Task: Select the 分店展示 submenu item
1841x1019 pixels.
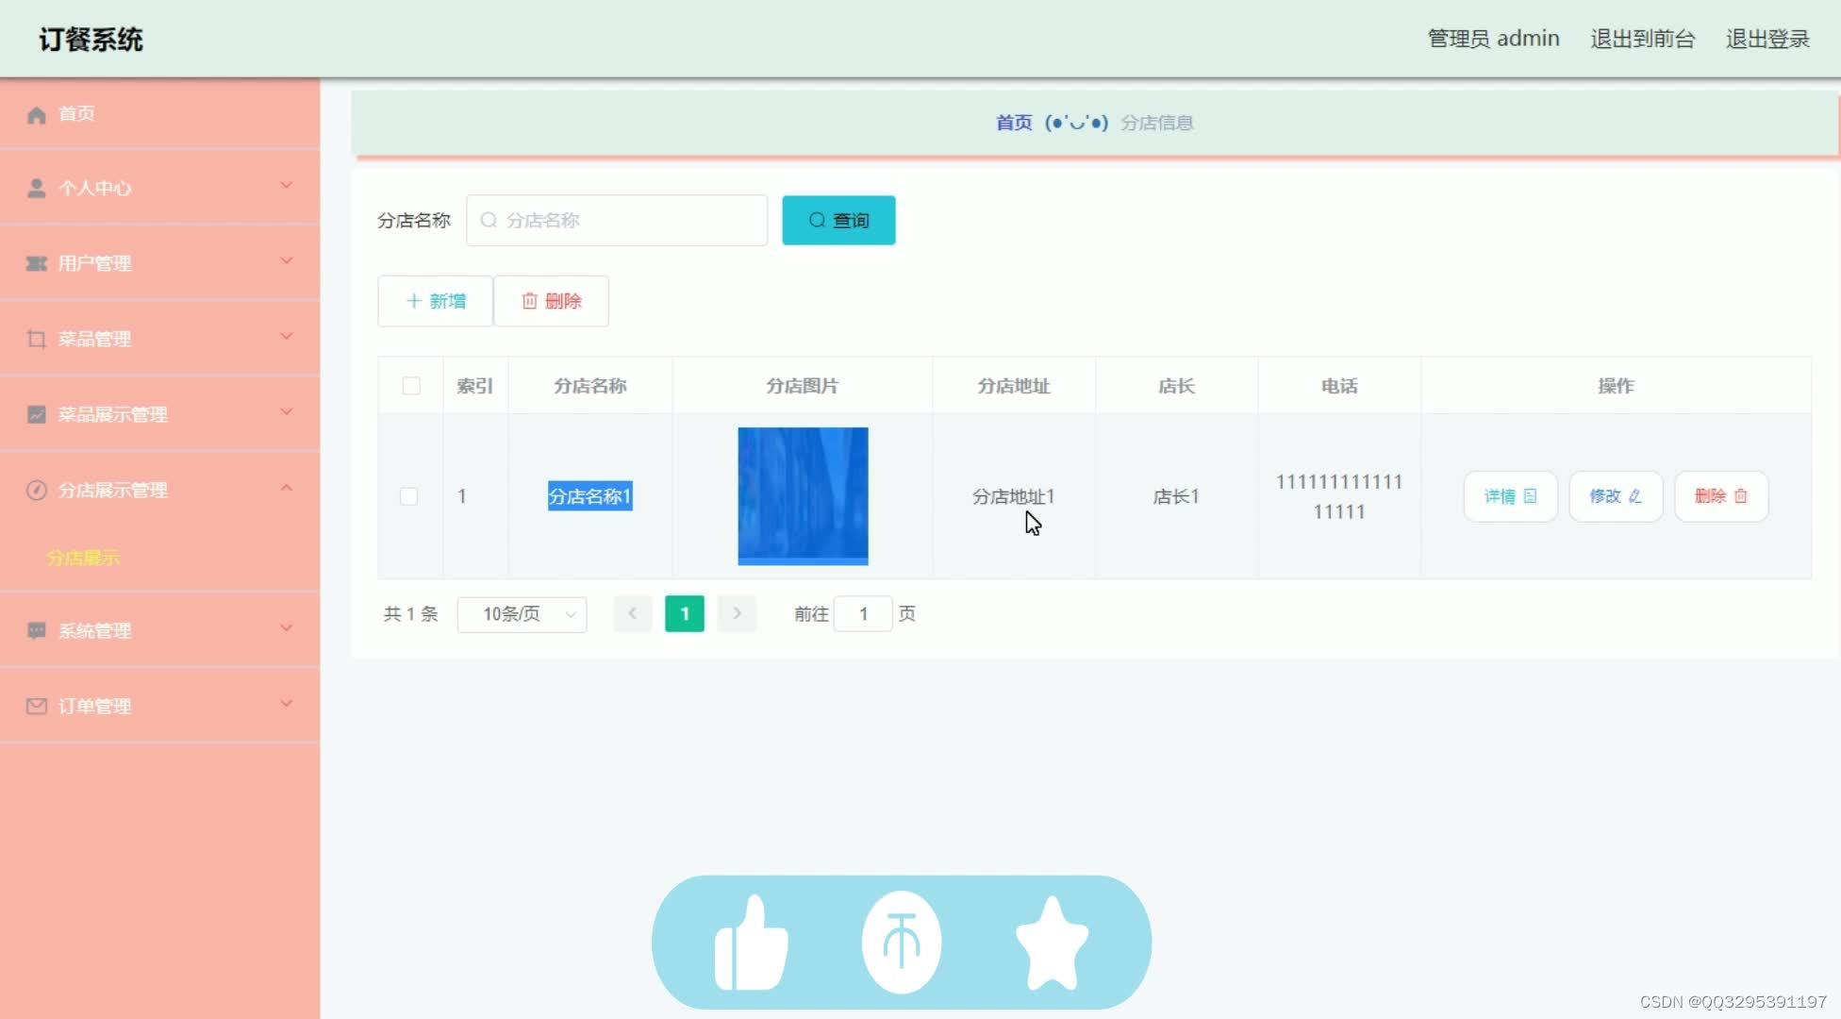Action: click(x=84, y=558)
